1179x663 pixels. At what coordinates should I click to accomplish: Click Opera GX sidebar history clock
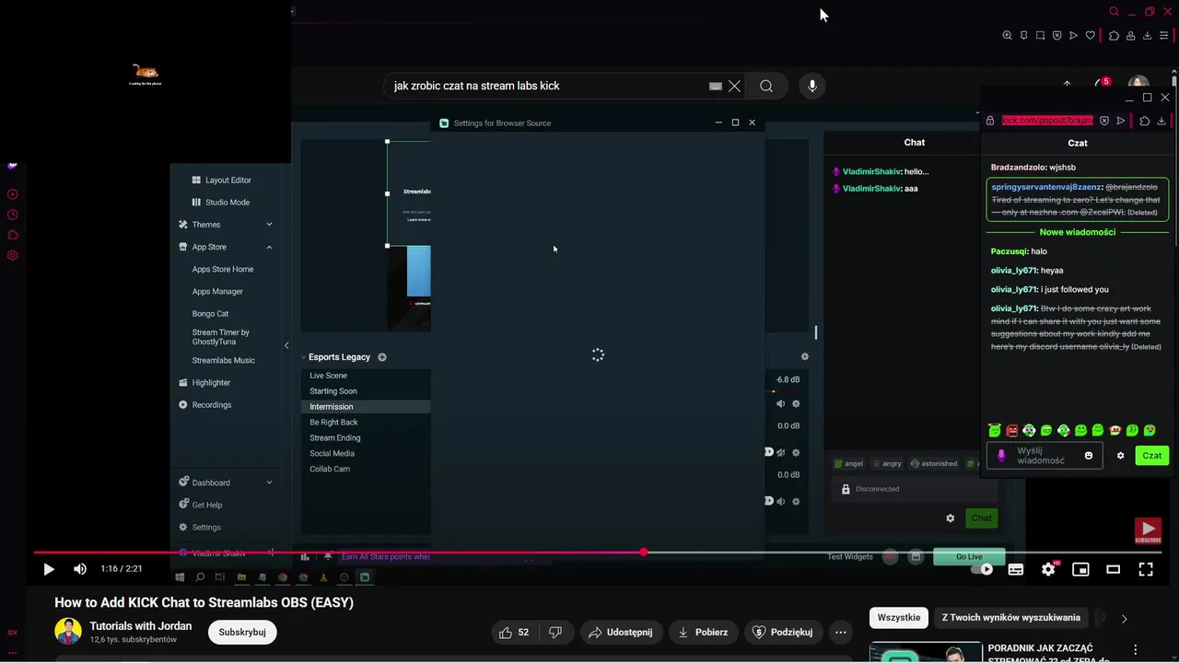click(13, 215)
